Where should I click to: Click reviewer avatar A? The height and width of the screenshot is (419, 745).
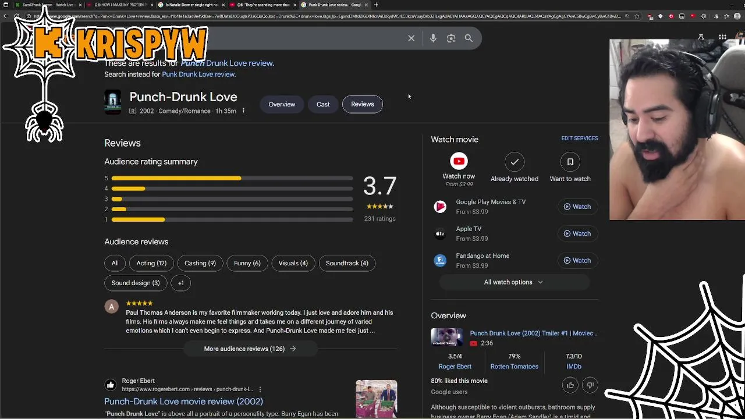click(111, 307)
